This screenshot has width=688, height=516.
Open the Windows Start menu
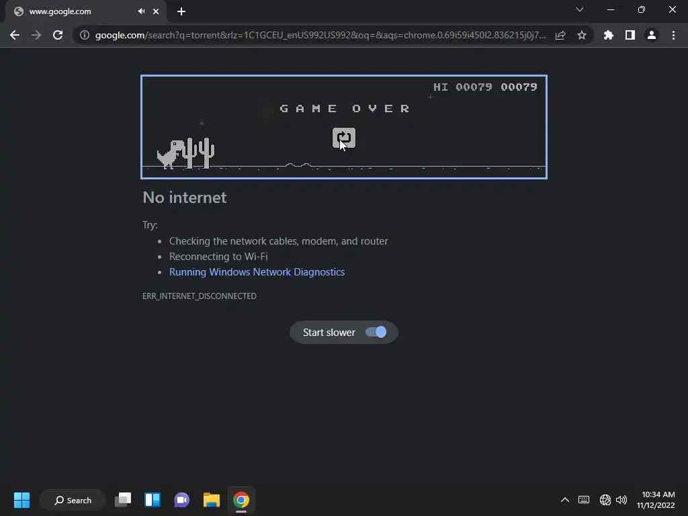(21, 500)
